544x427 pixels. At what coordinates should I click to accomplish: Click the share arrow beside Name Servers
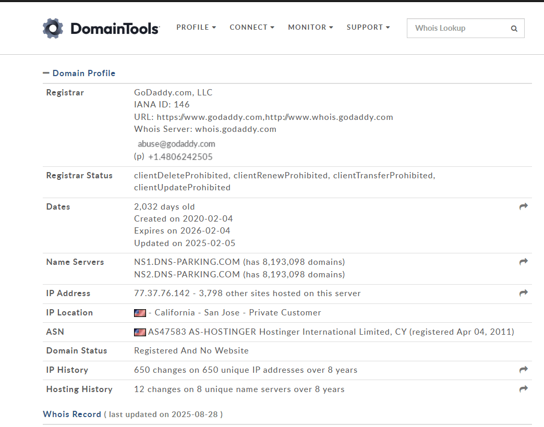point(523,262)
